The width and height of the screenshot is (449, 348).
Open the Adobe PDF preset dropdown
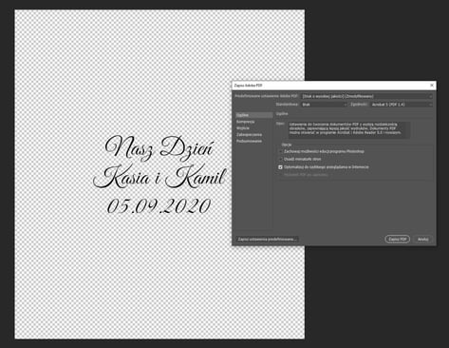coord(367,96)
